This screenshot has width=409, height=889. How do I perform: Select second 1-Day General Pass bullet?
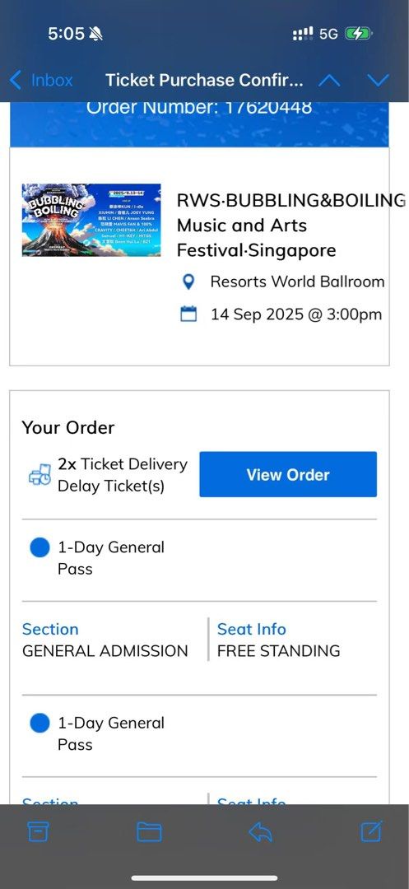(40, 724)
